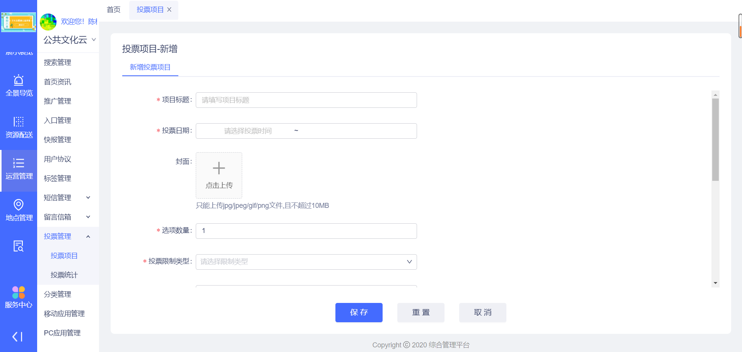This screenshot has width=742, height=352.
Task: Click the 保存 save button
Action: 359,313
